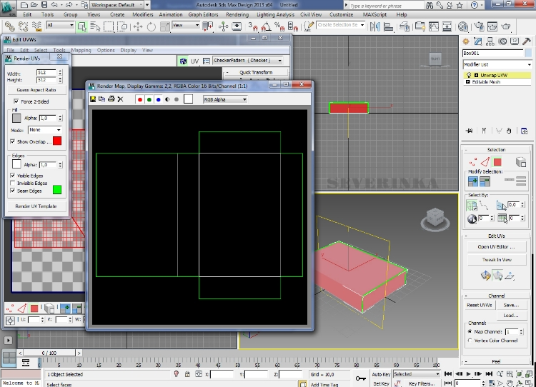Open the RGB Alpha channel dropdown
Image resolution: width=536 pixels, height=387 pixels.
click(x=225, y=99)
